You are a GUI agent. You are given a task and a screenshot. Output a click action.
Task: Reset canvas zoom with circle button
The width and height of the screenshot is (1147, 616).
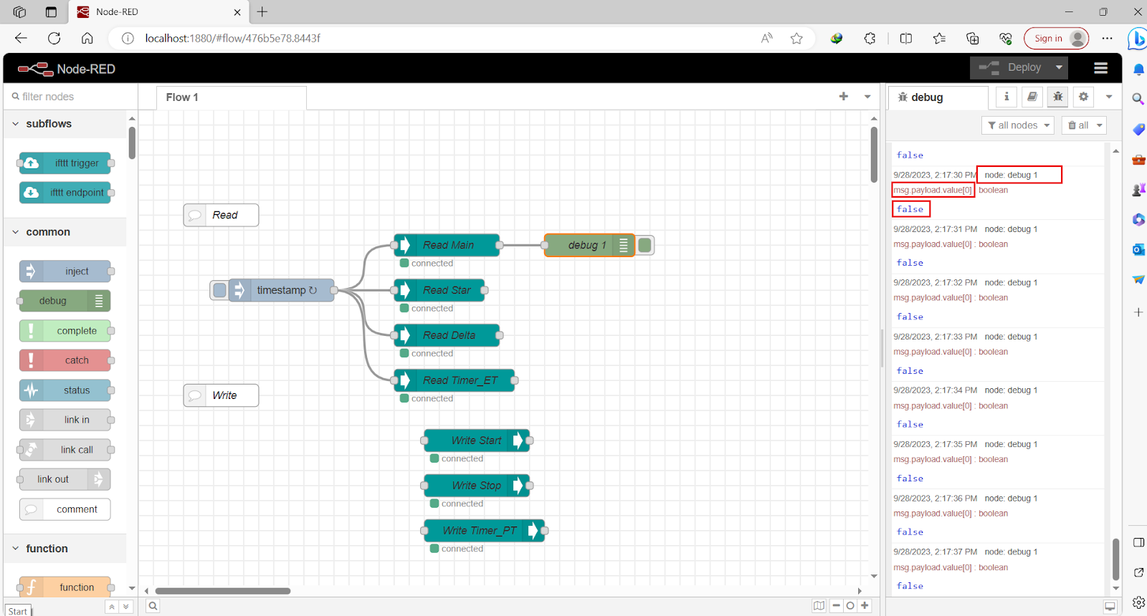point(850,606)
